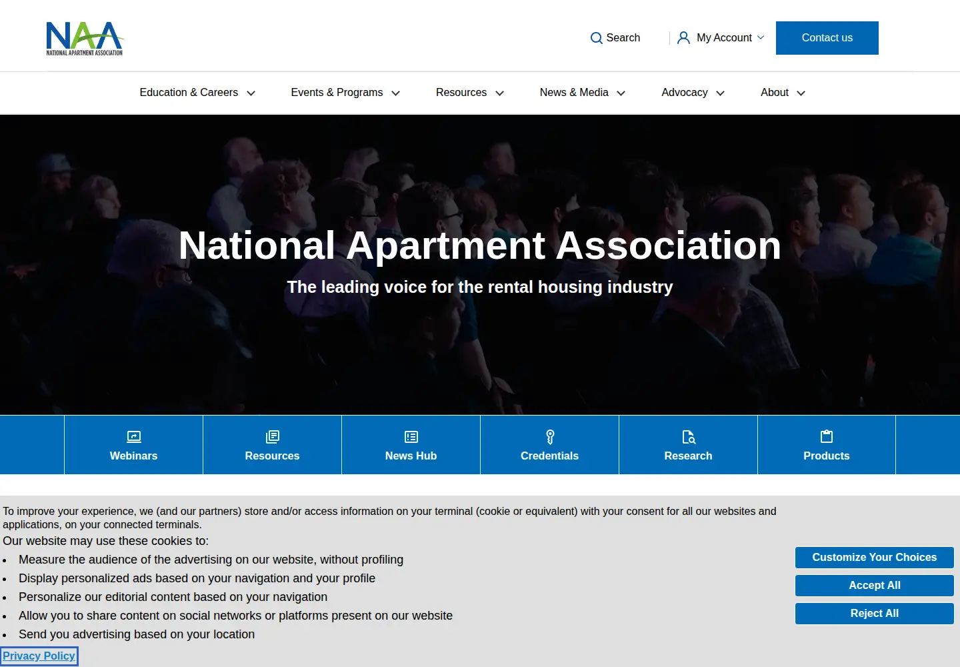
Task: Expand Advocacy menu chevron
Action: (720, 93)
